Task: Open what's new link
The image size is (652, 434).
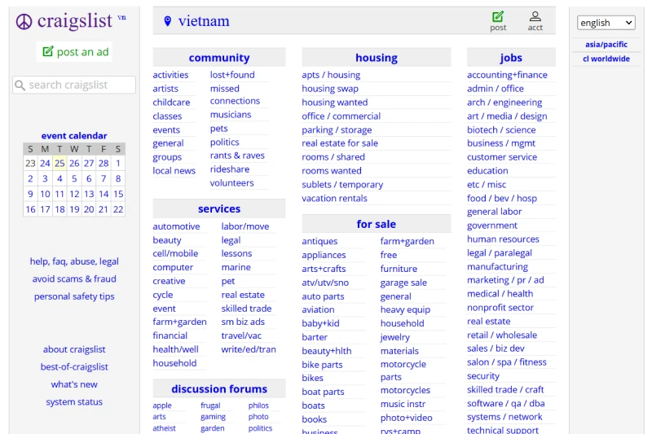Action: click(74, 384)
